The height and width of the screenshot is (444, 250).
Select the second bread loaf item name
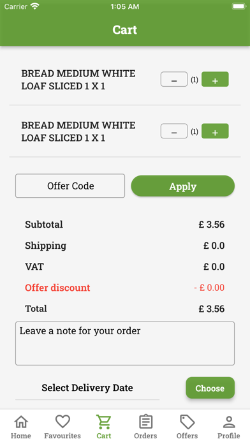78,131
